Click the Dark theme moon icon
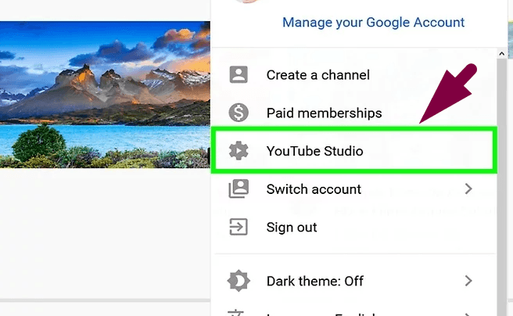 pyautogui.click(x=239, y=281)
